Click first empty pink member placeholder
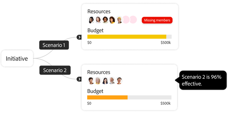This screenshot has width=228, height=114. (x=126, y=20)
